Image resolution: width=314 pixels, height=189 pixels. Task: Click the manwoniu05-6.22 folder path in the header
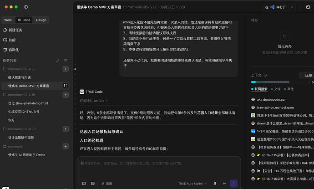click(x=140, y=7)
